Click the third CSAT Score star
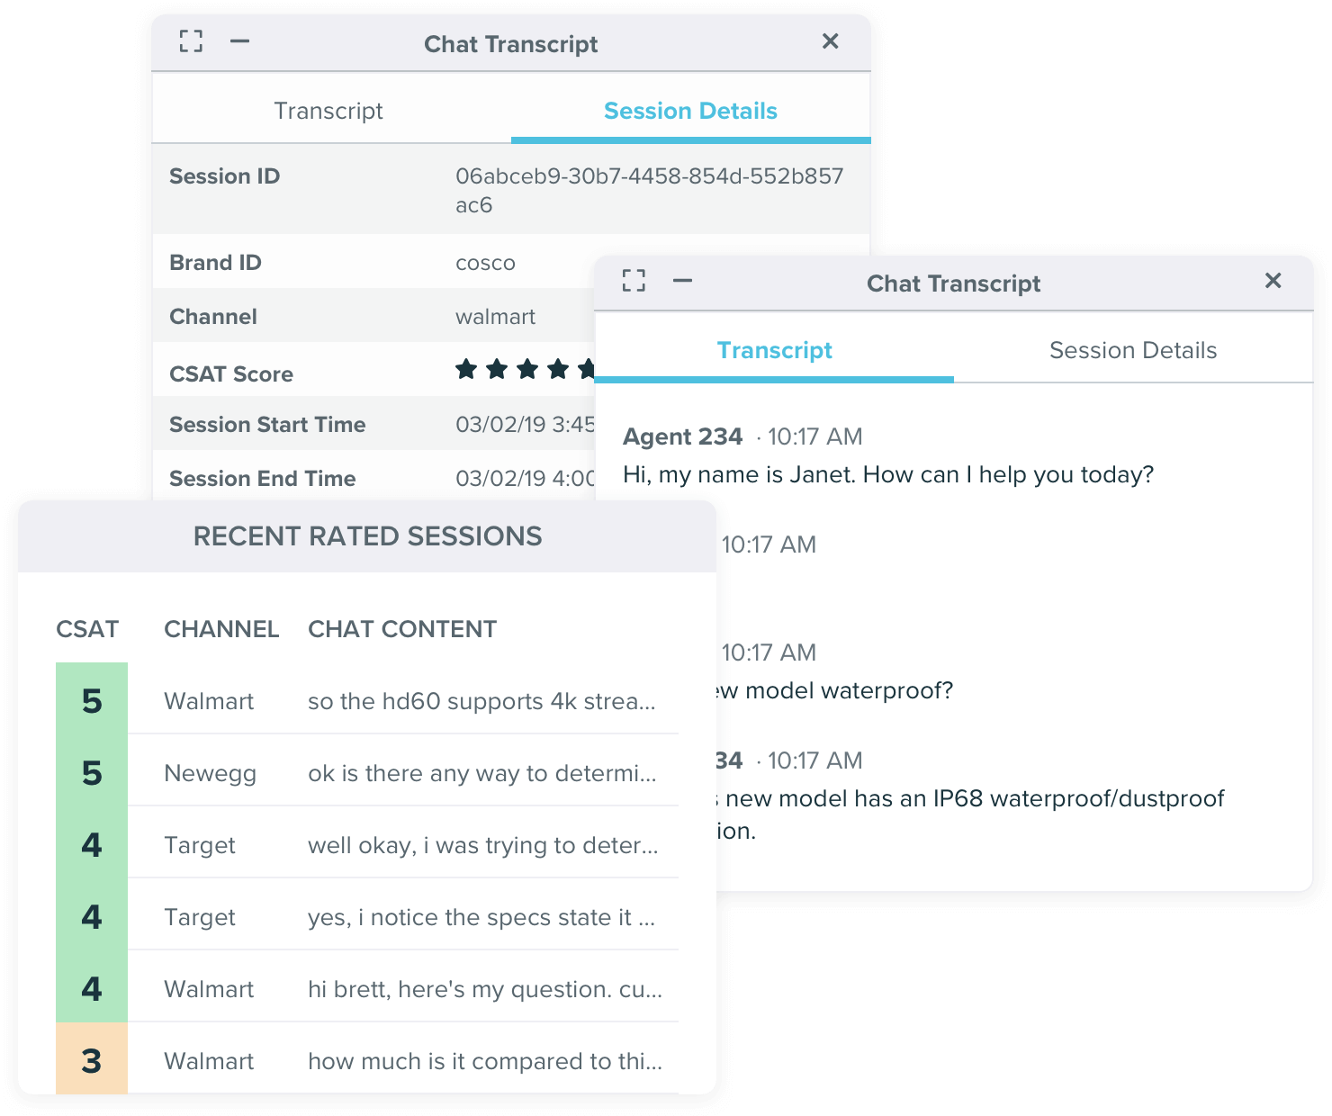The width and height of the screenshot is (1332, 1116). (527, 369)
